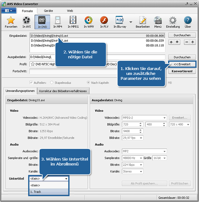This screenshot has height=202, width=199.
Task: Open the Einstellung gear icon
Action: [173, 22]
